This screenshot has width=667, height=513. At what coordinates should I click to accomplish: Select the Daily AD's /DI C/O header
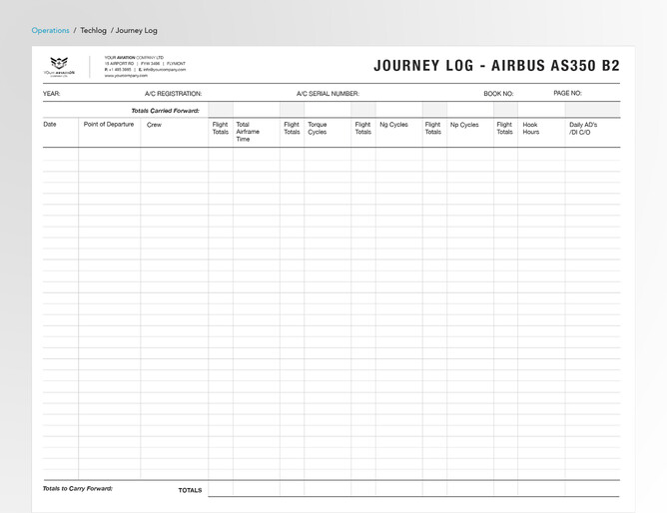[x=583, y=129]
